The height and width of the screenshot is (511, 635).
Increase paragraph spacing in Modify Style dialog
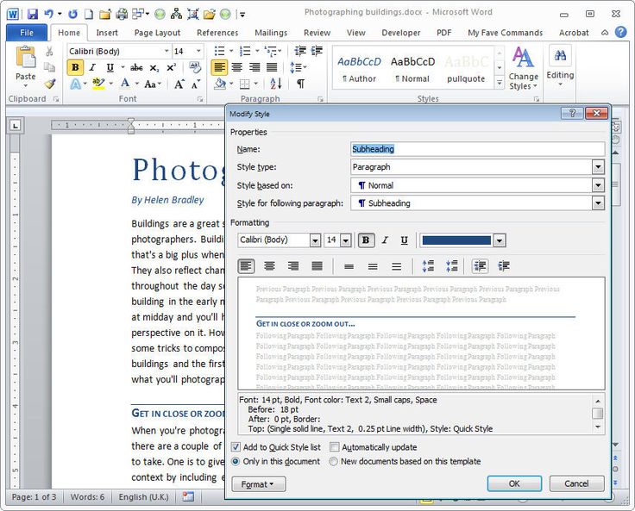point(428,265)
